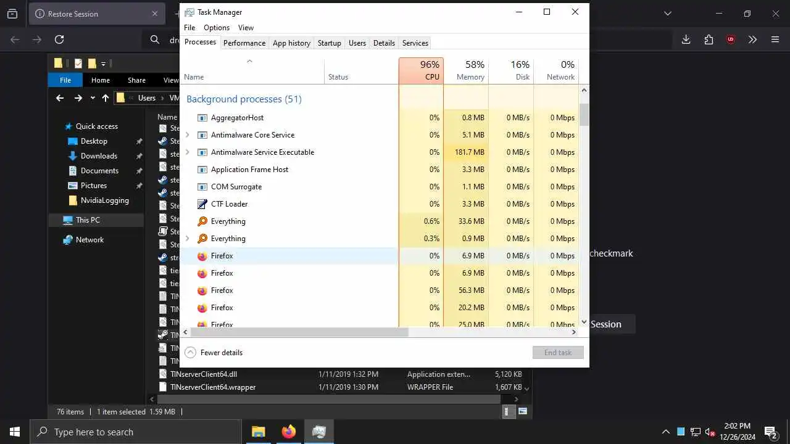Open Task Manager's File menu
This screenshot has height=444, width=790.
pos(189,28)
